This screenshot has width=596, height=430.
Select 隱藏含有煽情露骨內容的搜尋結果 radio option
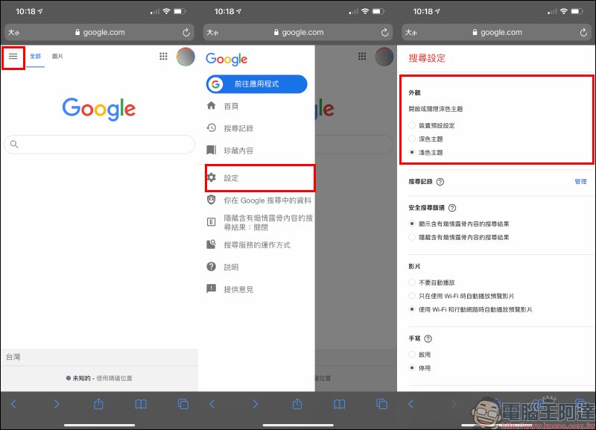pyautogui.click(x=412, y=237)
